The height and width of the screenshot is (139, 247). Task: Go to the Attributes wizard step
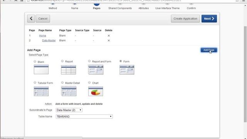click(144, 8)
